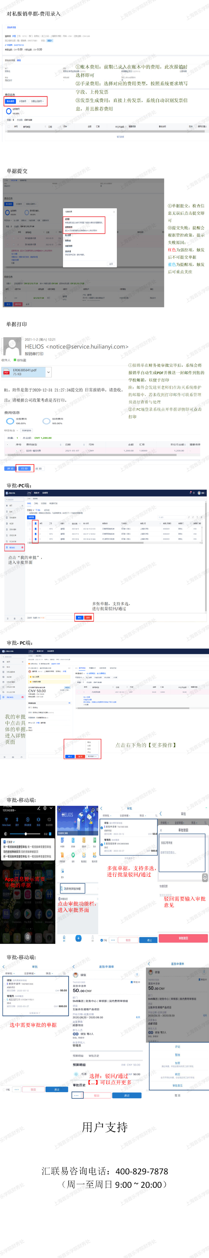Open the 发票生成费用 dropdown in expense entry
209x1258 pixels.
pos(38,102)
